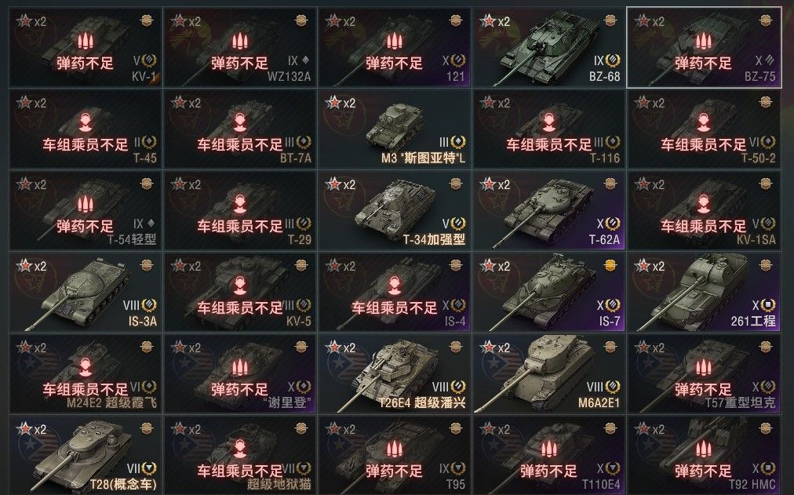Select the M6A2E1 heavy tank tile
794x495 pixels.
point(548,373)
